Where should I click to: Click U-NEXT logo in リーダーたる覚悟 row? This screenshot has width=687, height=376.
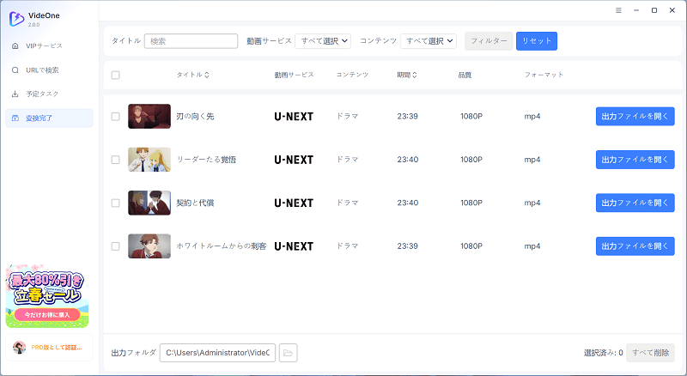(294, 160)
